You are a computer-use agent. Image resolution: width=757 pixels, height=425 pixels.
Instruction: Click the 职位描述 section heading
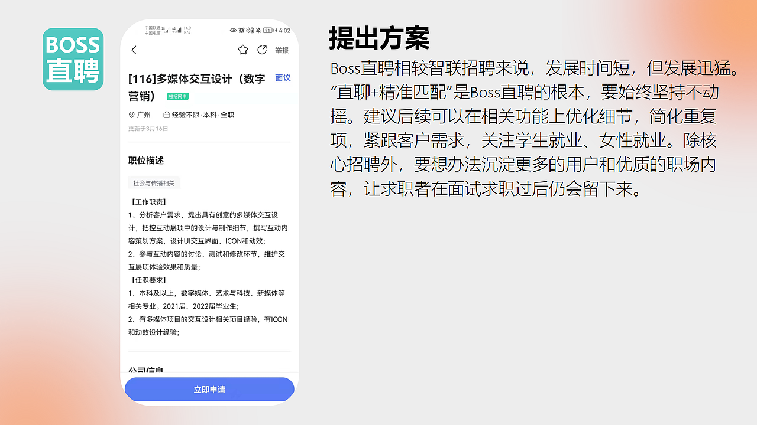pos(146,161)
